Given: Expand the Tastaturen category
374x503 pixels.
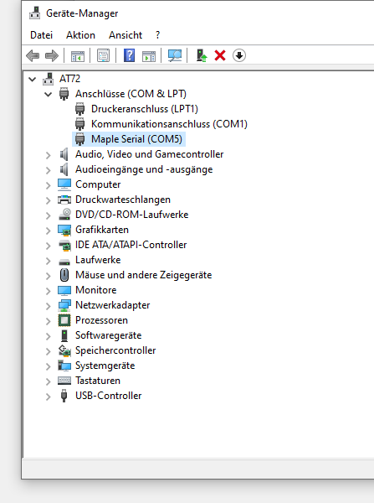Looking at the screenshot, I should point(48,381).
